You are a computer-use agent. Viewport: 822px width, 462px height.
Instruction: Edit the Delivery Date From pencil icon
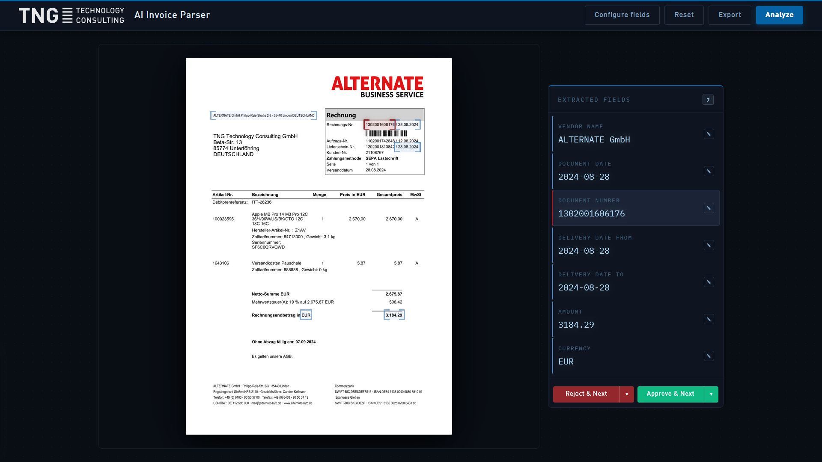(x=709, y=245)
